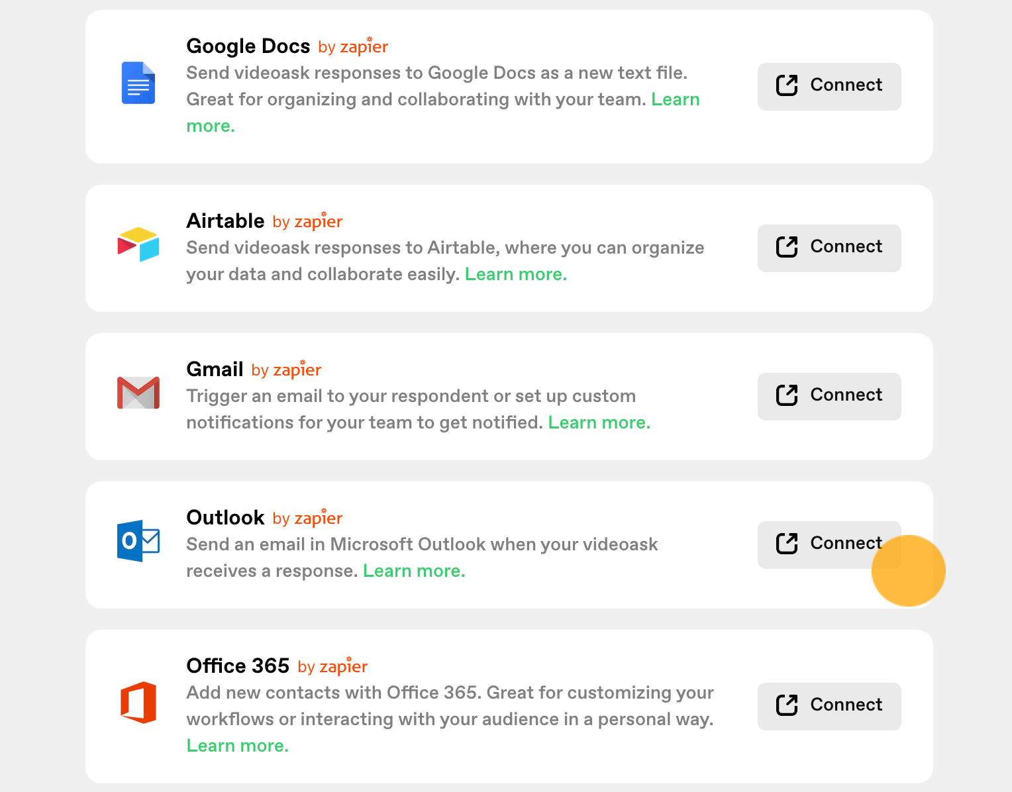This screenshot has width=1012, height=792.
Task: Open Learn more link for Office 365
Action: pos(238,746)
